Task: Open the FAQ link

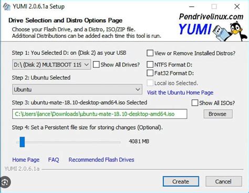Action: point(54,159)
